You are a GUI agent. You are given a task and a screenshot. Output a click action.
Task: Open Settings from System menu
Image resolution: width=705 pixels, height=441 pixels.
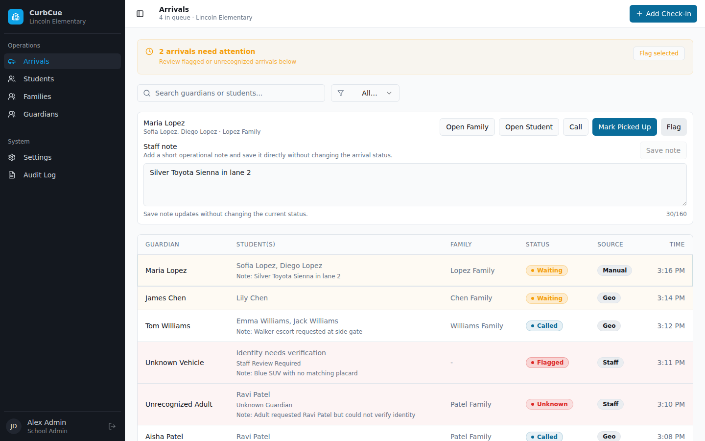pyautogui.click(x=62, y=157)
